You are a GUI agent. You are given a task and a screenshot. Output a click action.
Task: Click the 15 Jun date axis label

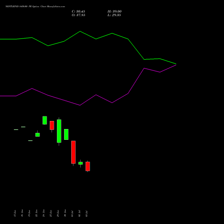(x=15, y=213)
